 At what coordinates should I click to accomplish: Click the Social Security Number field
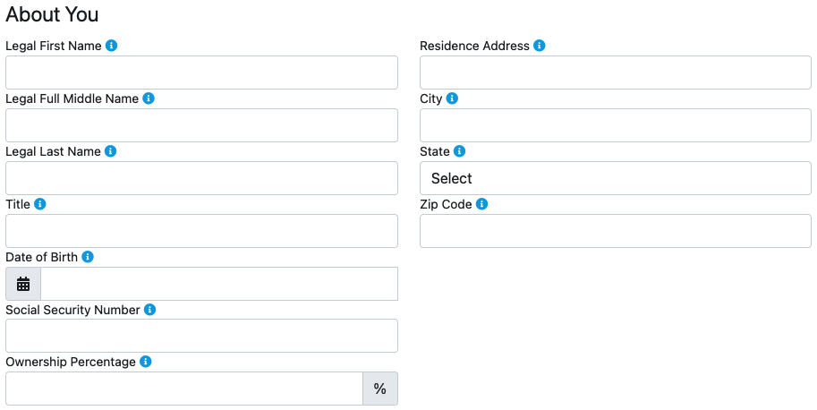coord(201,336)
